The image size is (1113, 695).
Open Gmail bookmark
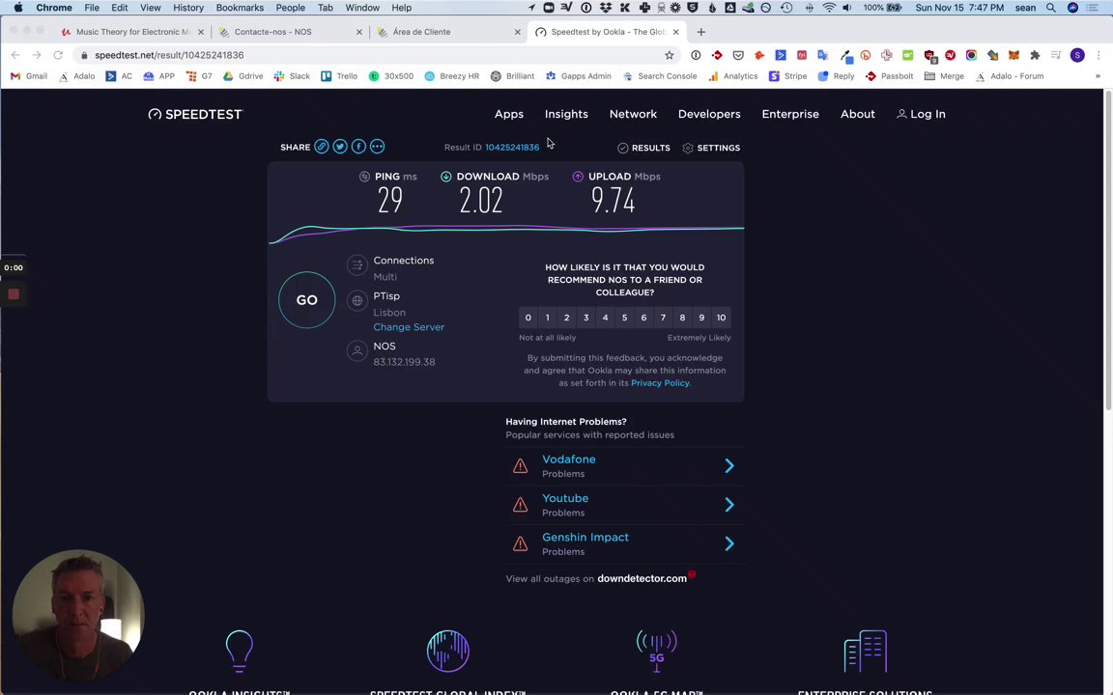(29, 76)
